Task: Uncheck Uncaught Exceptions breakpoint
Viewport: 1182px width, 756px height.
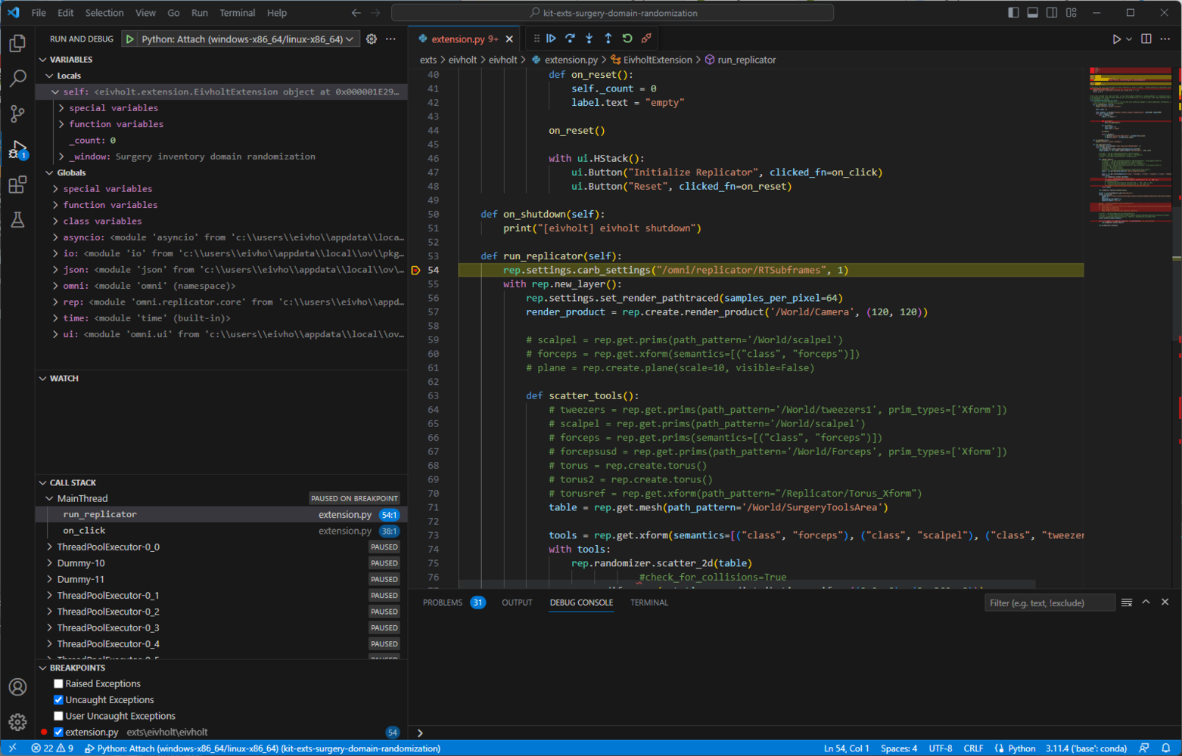Action: [58, 700]
